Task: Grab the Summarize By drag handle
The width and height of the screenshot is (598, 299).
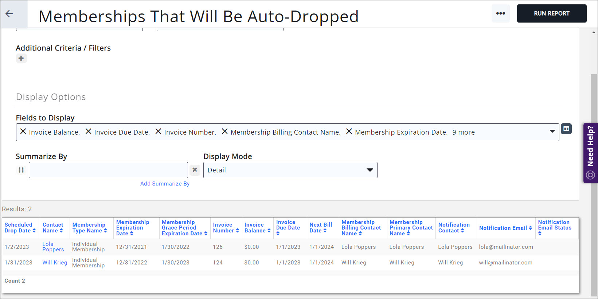Action: click(x=21, y=170)
